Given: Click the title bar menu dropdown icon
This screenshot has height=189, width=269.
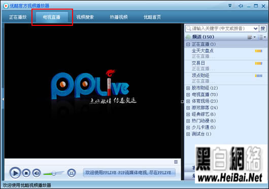Looking at the screenshot, I should pos(230,6).
